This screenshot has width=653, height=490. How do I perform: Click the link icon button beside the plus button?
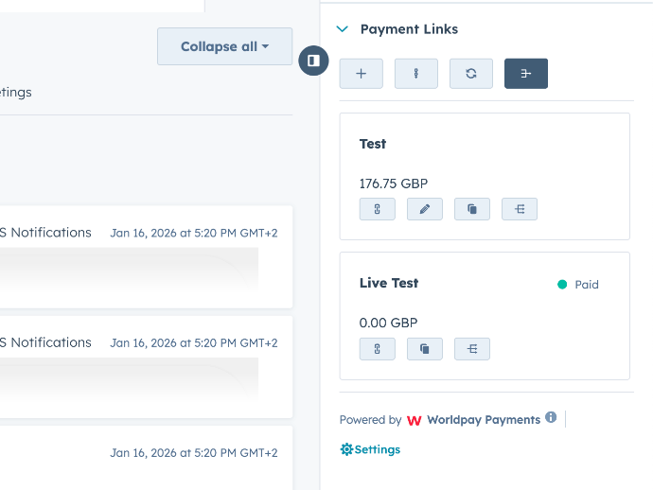coord(416,74)
